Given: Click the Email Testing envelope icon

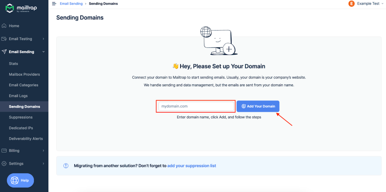Looking at the screenshot, I should [4, 39].
